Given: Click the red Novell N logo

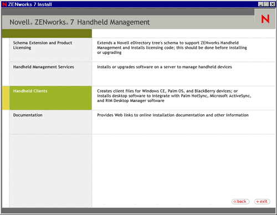Looking at the screenshot, I should coord(265,19).
